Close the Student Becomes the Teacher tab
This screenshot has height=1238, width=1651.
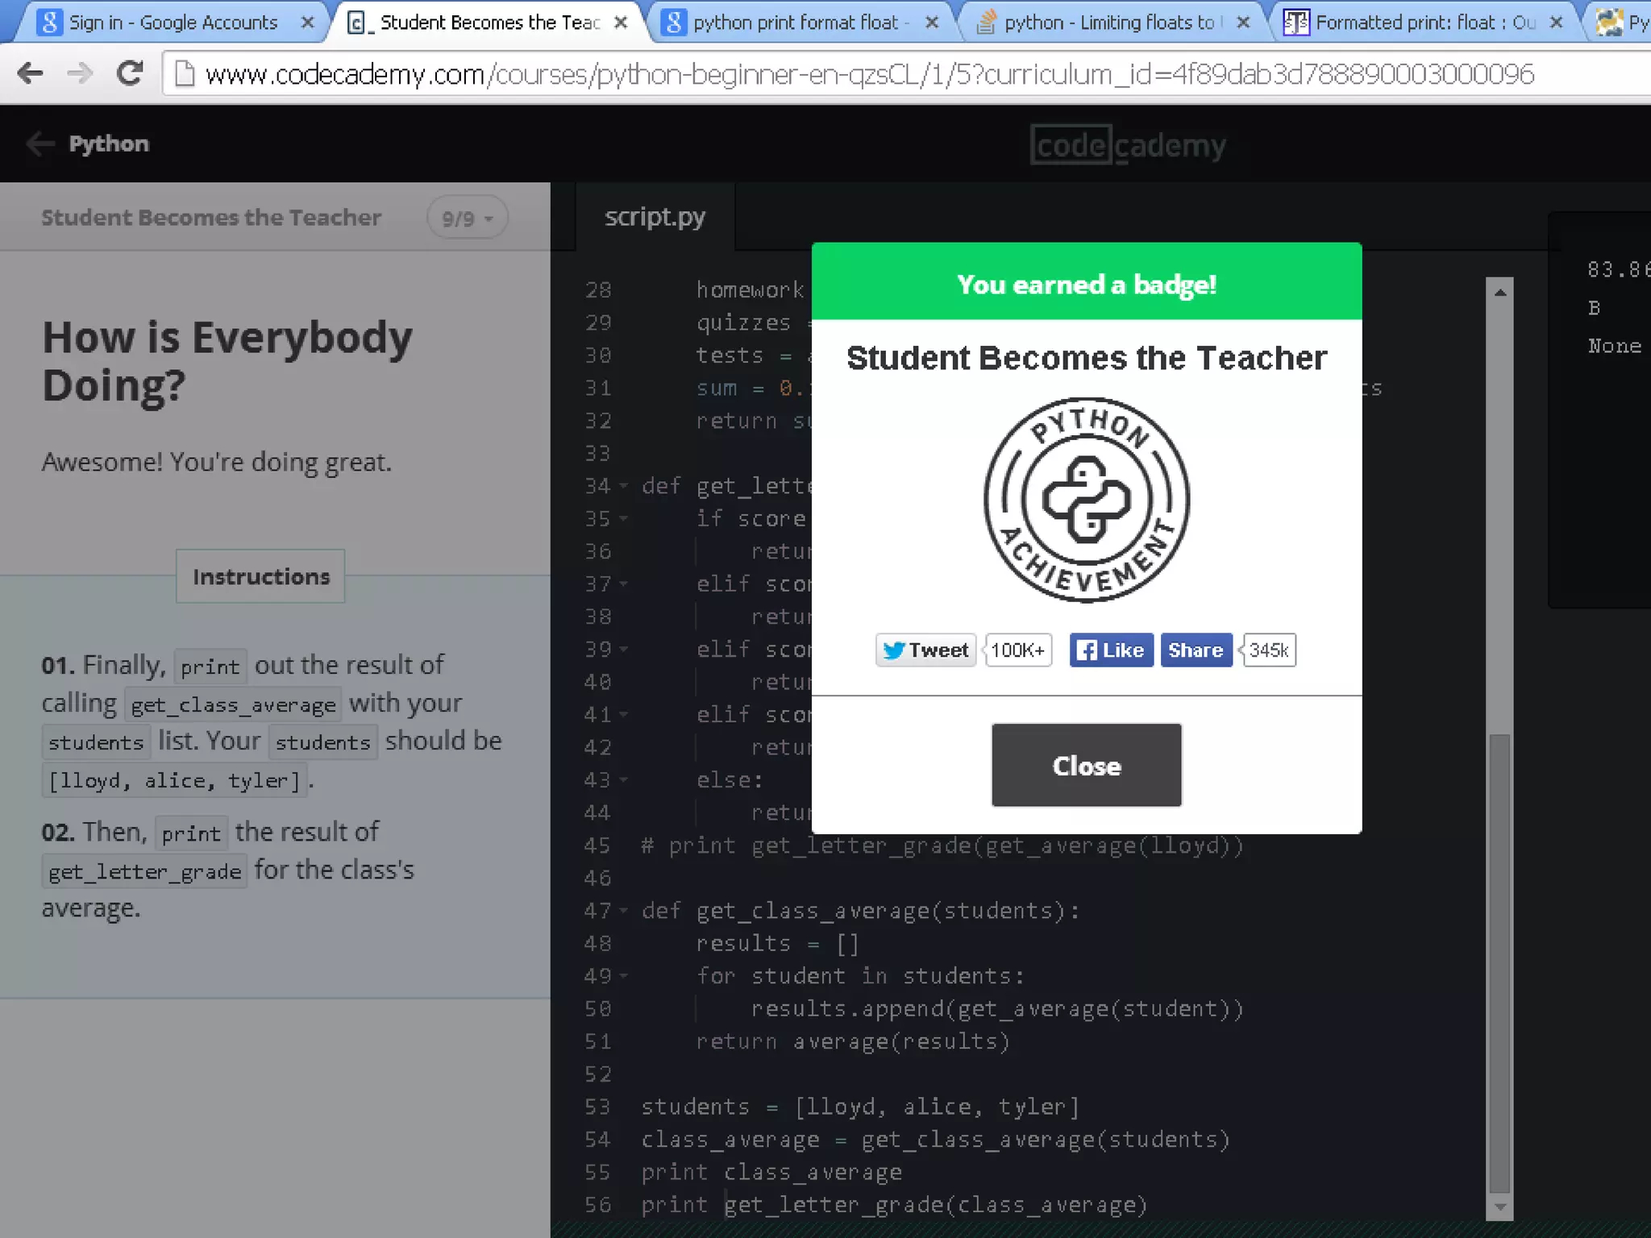click(x=621, y=23)
